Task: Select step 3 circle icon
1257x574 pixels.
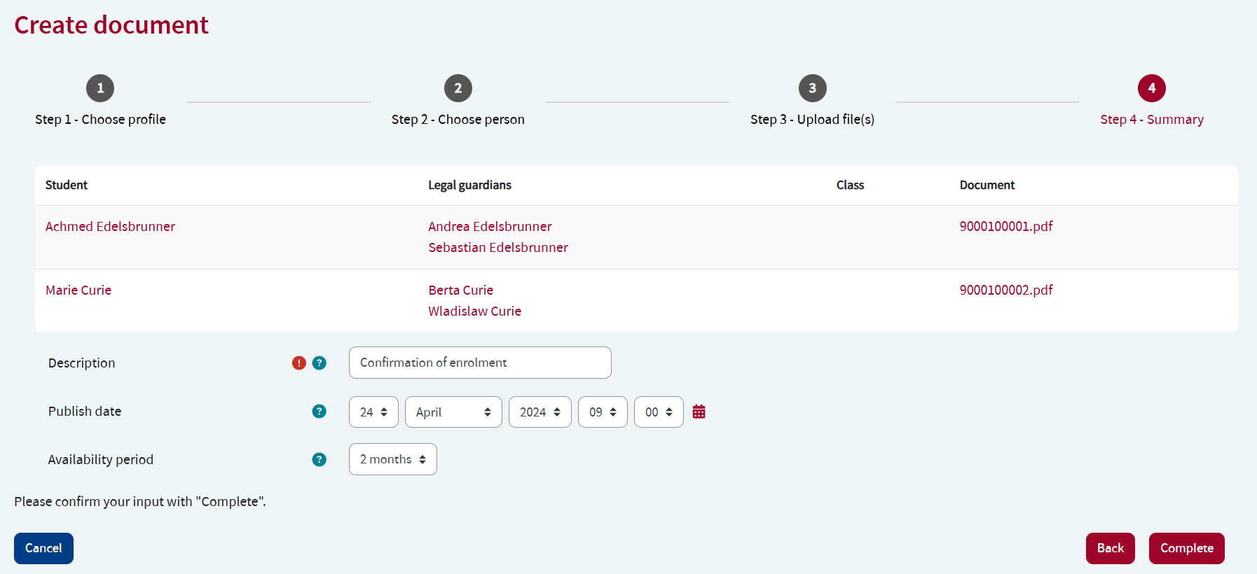Action: pos(813,88)
